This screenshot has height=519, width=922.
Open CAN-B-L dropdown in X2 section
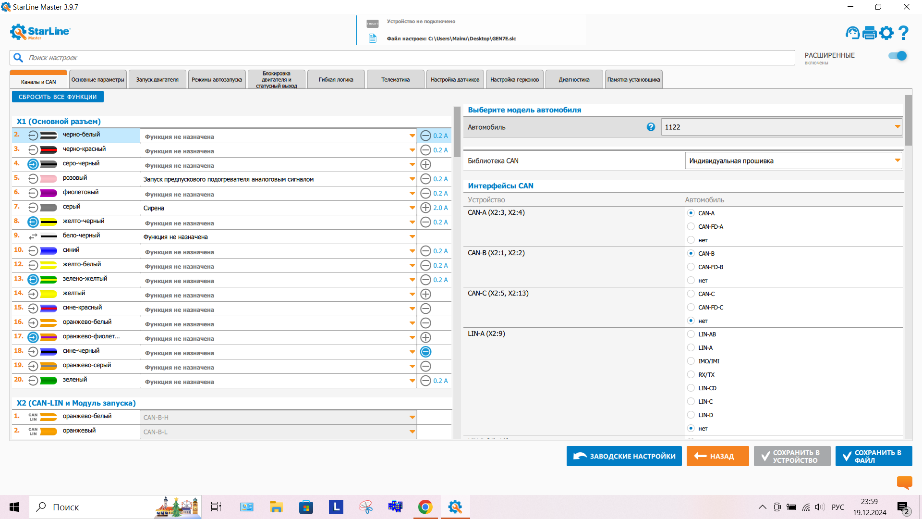(x=279, y=432)
